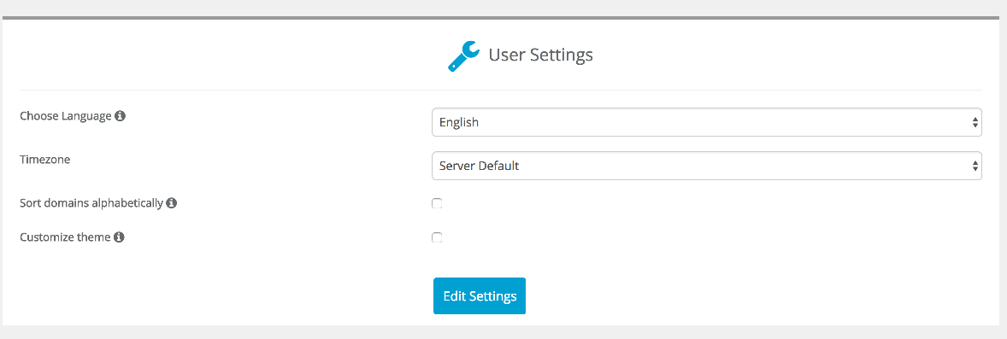Click the info icon next to Customize theme
Image resolution: width=1007 pixels, height=339 pixels.
coord(119,237)
